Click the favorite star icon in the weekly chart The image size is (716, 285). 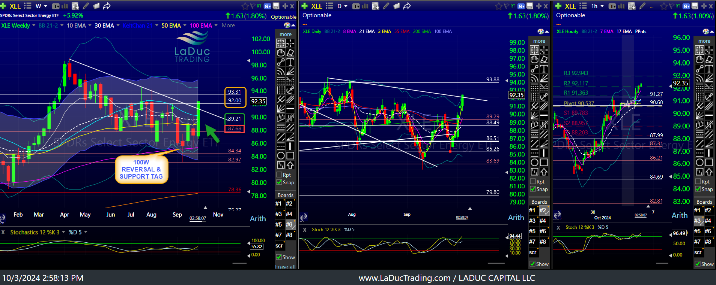[245, 6]
